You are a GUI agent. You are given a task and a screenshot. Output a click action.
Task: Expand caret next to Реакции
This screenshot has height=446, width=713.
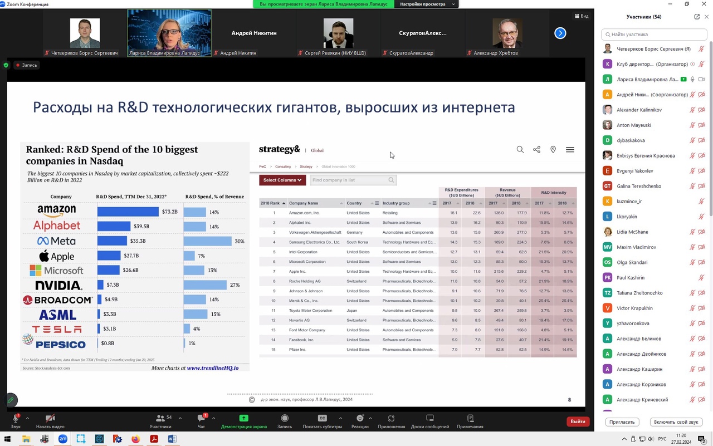click(x=370, y=418)
